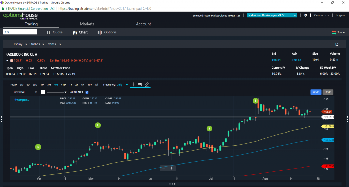The height and width of the screenshot is (187, 349).
Task: Click the FB symbol input field
Action: point(20,32)
